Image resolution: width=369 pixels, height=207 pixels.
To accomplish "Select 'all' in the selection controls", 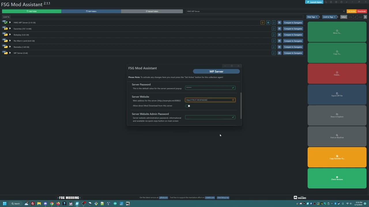I will (355, 17).
